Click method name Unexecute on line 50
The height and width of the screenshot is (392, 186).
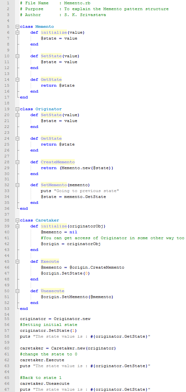(53, 291)
